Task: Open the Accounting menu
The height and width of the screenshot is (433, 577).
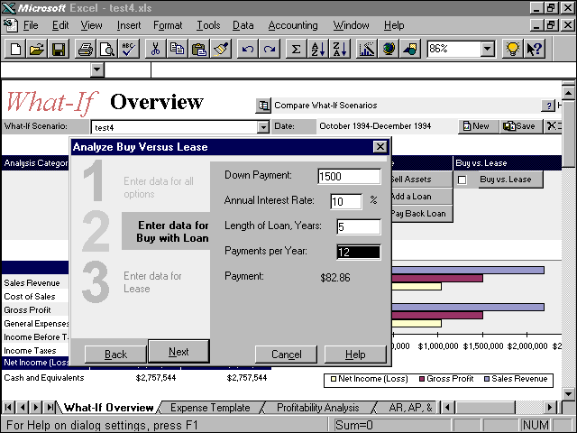Action: pos(293,25)
